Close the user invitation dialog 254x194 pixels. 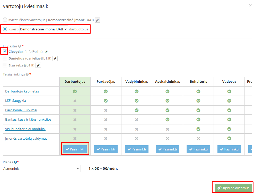(x=250, y=5)
